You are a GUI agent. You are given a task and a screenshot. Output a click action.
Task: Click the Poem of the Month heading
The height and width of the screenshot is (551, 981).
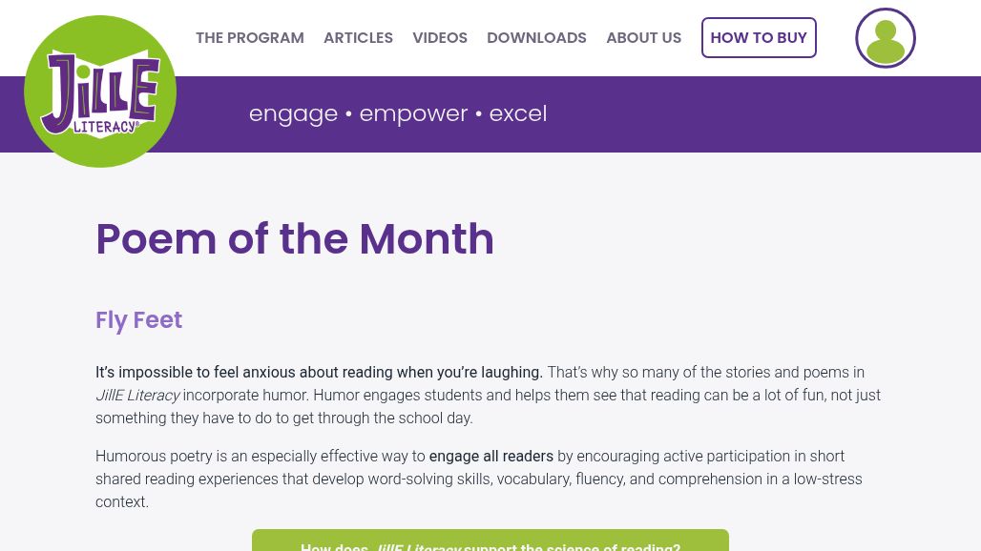coord(295,238)
